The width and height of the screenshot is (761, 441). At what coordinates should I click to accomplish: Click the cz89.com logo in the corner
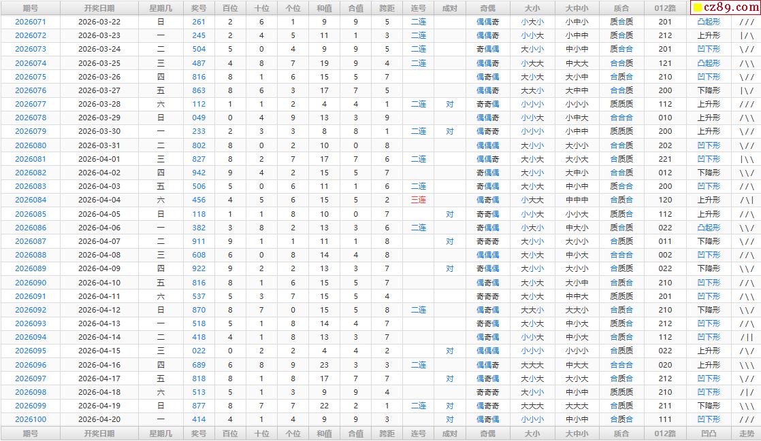coord(724,8)
